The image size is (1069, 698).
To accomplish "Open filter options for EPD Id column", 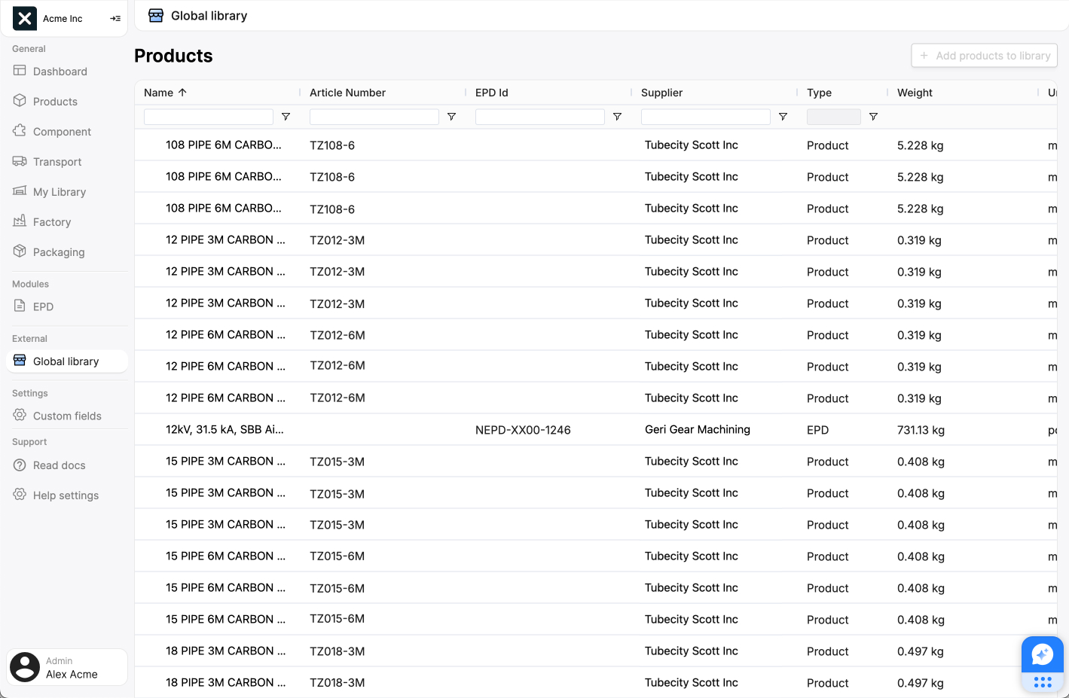I will [x=617, y=117].
